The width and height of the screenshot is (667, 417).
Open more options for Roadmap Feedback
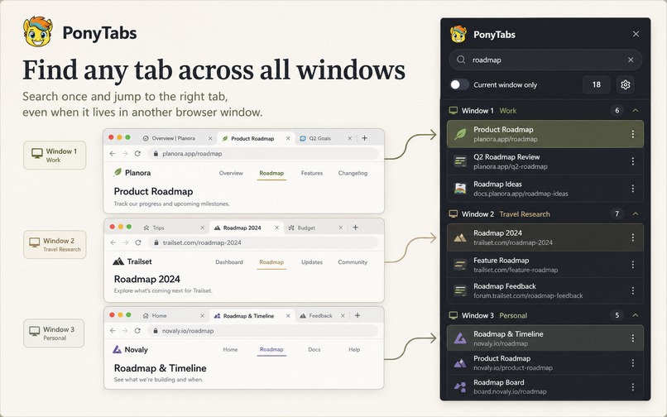[632, 290]
